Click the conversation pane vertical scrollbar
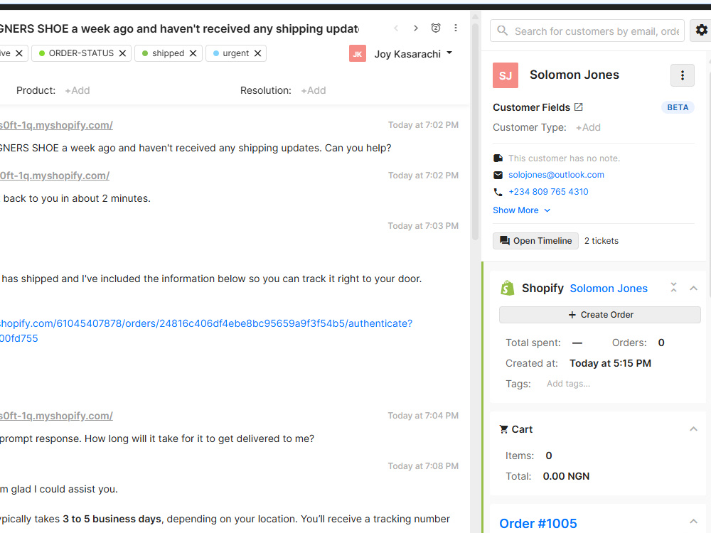 [475, 131]
